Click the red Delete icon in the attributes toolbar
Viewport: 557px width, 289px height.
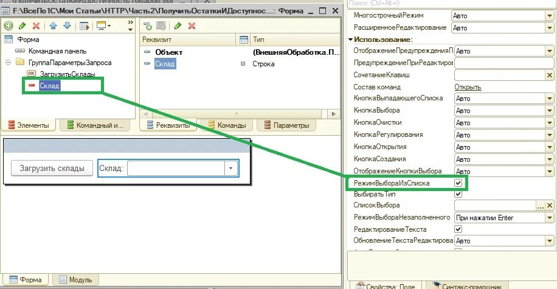[x=192, y=26]
